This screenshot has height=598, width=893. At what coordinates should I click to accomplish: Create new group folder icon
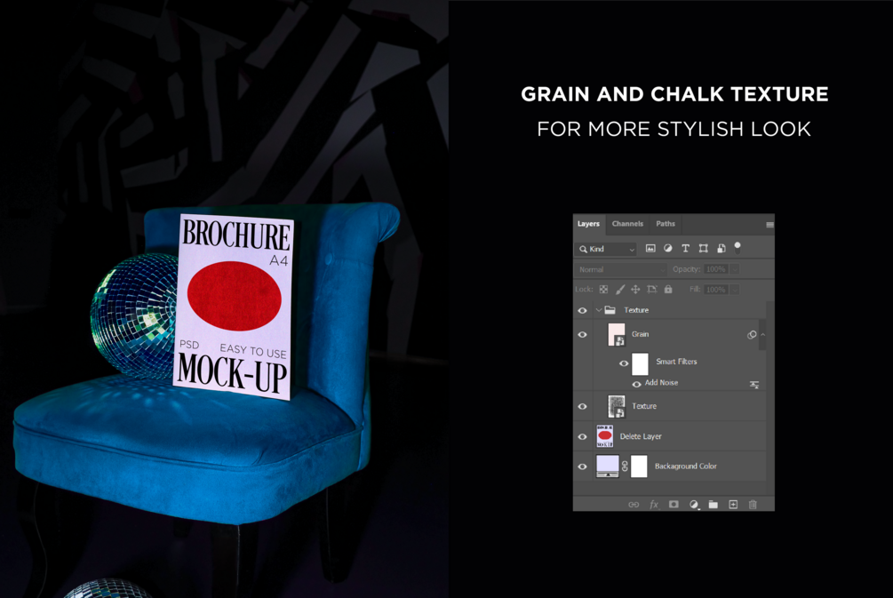pyautogui.click(x=713, y=505)
